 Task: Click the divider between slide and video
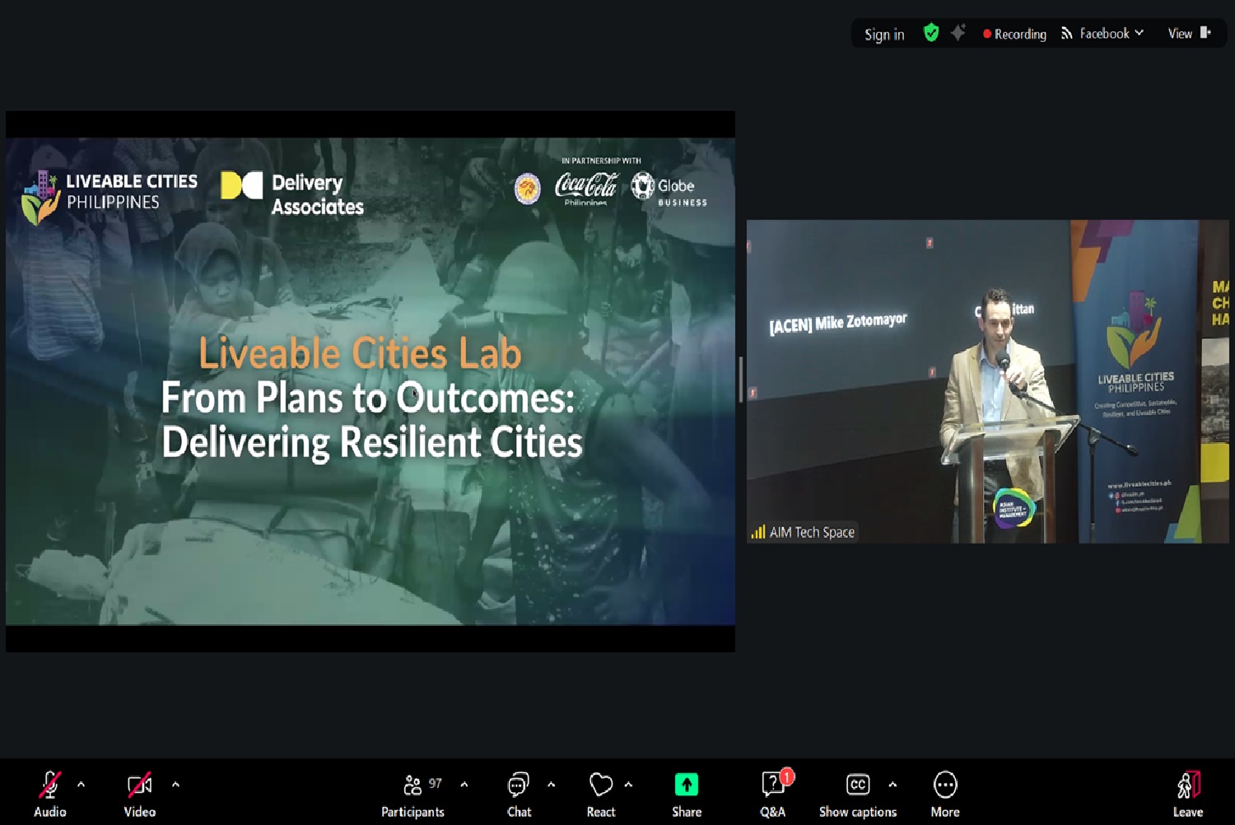(x=741, y=380)
